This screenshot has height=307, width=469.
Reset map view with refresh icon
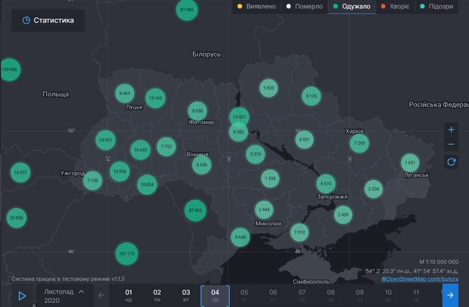(451, 162)
